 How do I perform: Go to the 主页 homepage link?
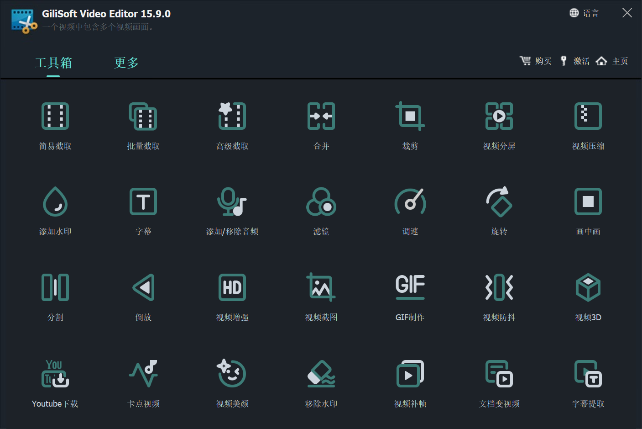(x=612, y=61)
